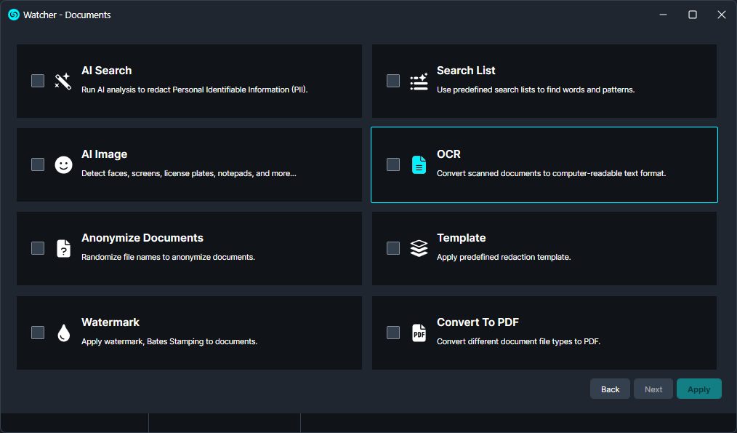Enable the Anonymize Documents checkbox
The image size is (737, 433).
pyautogui.click(x=38, y=248)
